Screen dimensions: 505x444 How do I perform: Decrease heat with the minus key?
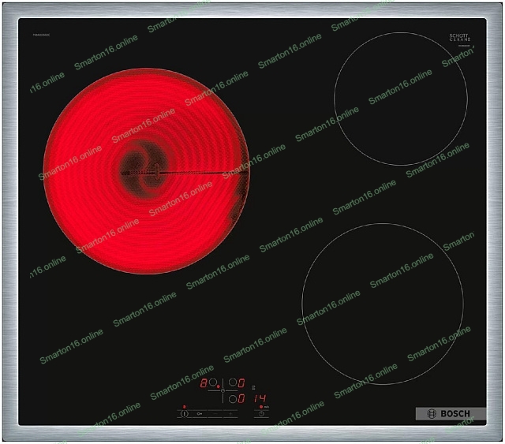(215, 414)
